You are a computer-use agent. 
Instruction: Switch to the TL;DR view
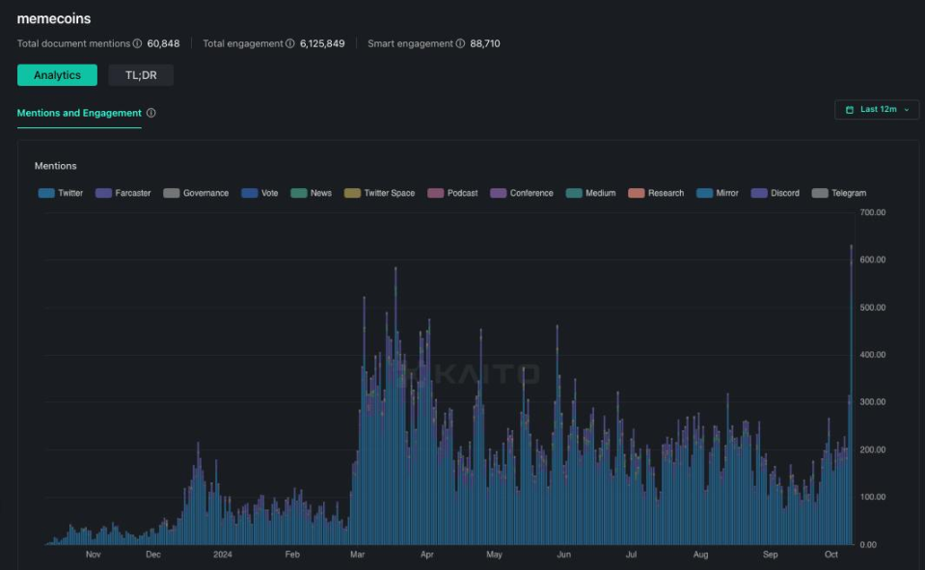click(141, 75)
